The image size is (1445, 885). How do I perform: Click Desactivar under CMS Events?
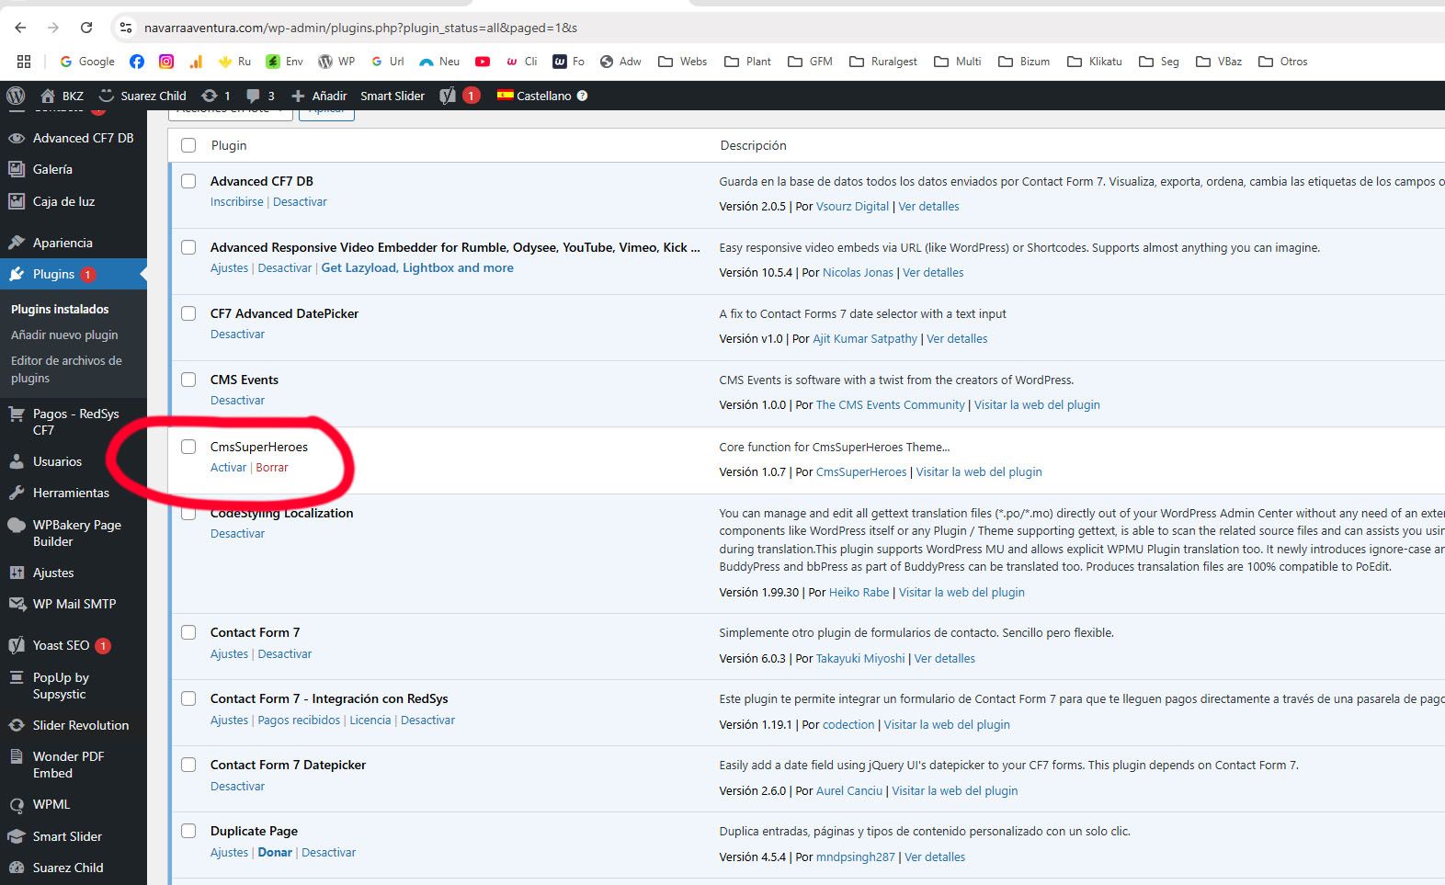pyautogui.click(x=237, y=401)
